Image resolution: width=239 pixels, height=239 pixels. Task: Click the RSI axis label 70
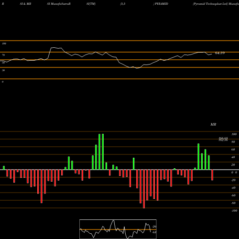[3, 55]
